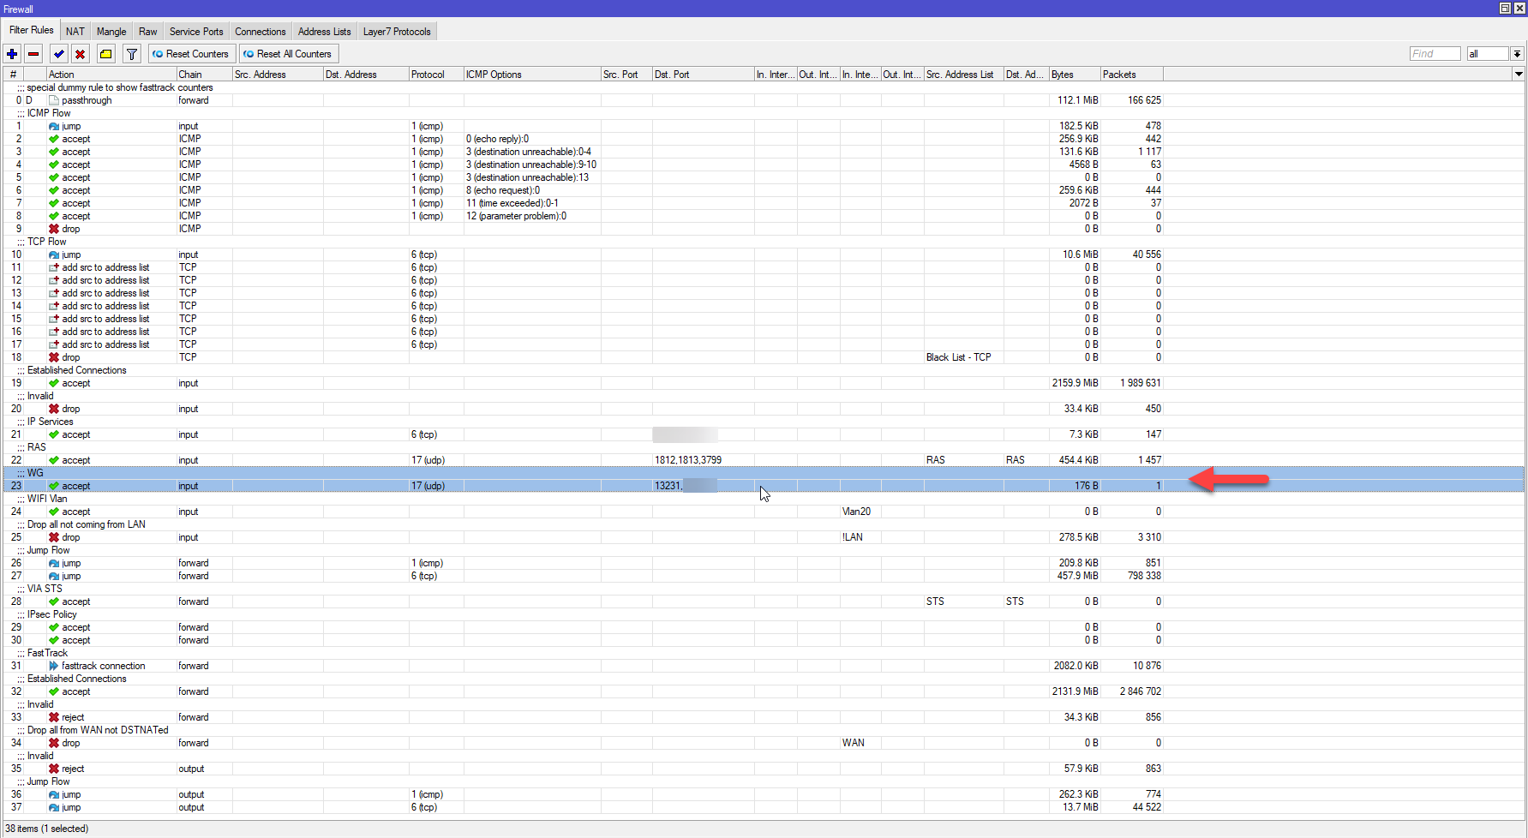The width and height of the screenshot is (1528, 838).
Task: Switch to the NAT tab
Action: (x=75, y=32)
